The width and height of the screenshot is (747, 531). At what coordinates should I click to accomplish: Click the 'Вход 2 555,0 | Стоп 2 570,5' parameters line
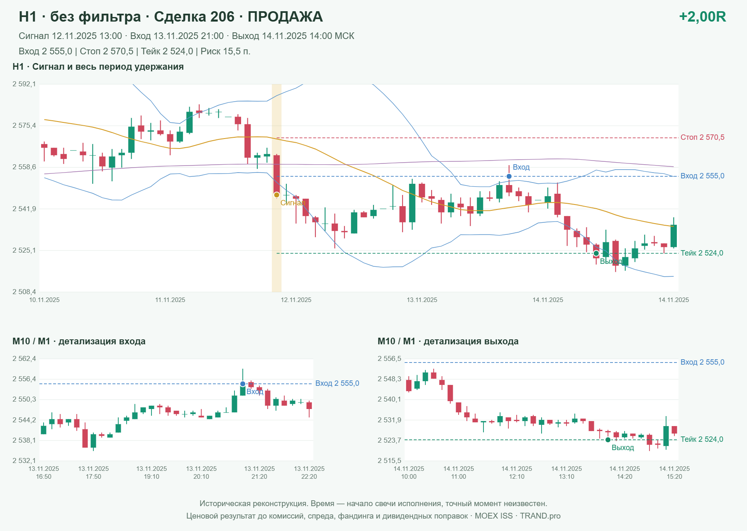[x=134, y=51]
